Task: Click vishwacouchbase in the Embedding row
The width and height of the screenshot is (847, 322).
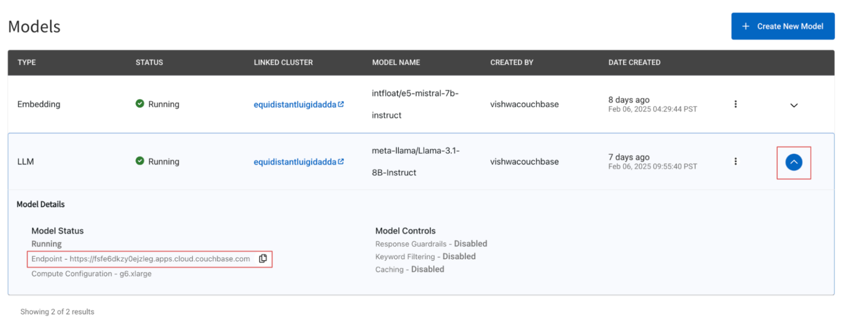Action: coord(524,104)
